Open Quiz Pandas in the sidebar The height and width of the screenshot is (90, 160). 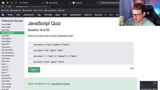click(6, 84)
